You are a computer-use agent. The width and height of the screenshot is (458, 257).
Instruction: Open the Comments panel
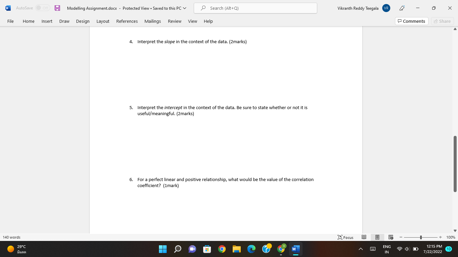(411, 21)
